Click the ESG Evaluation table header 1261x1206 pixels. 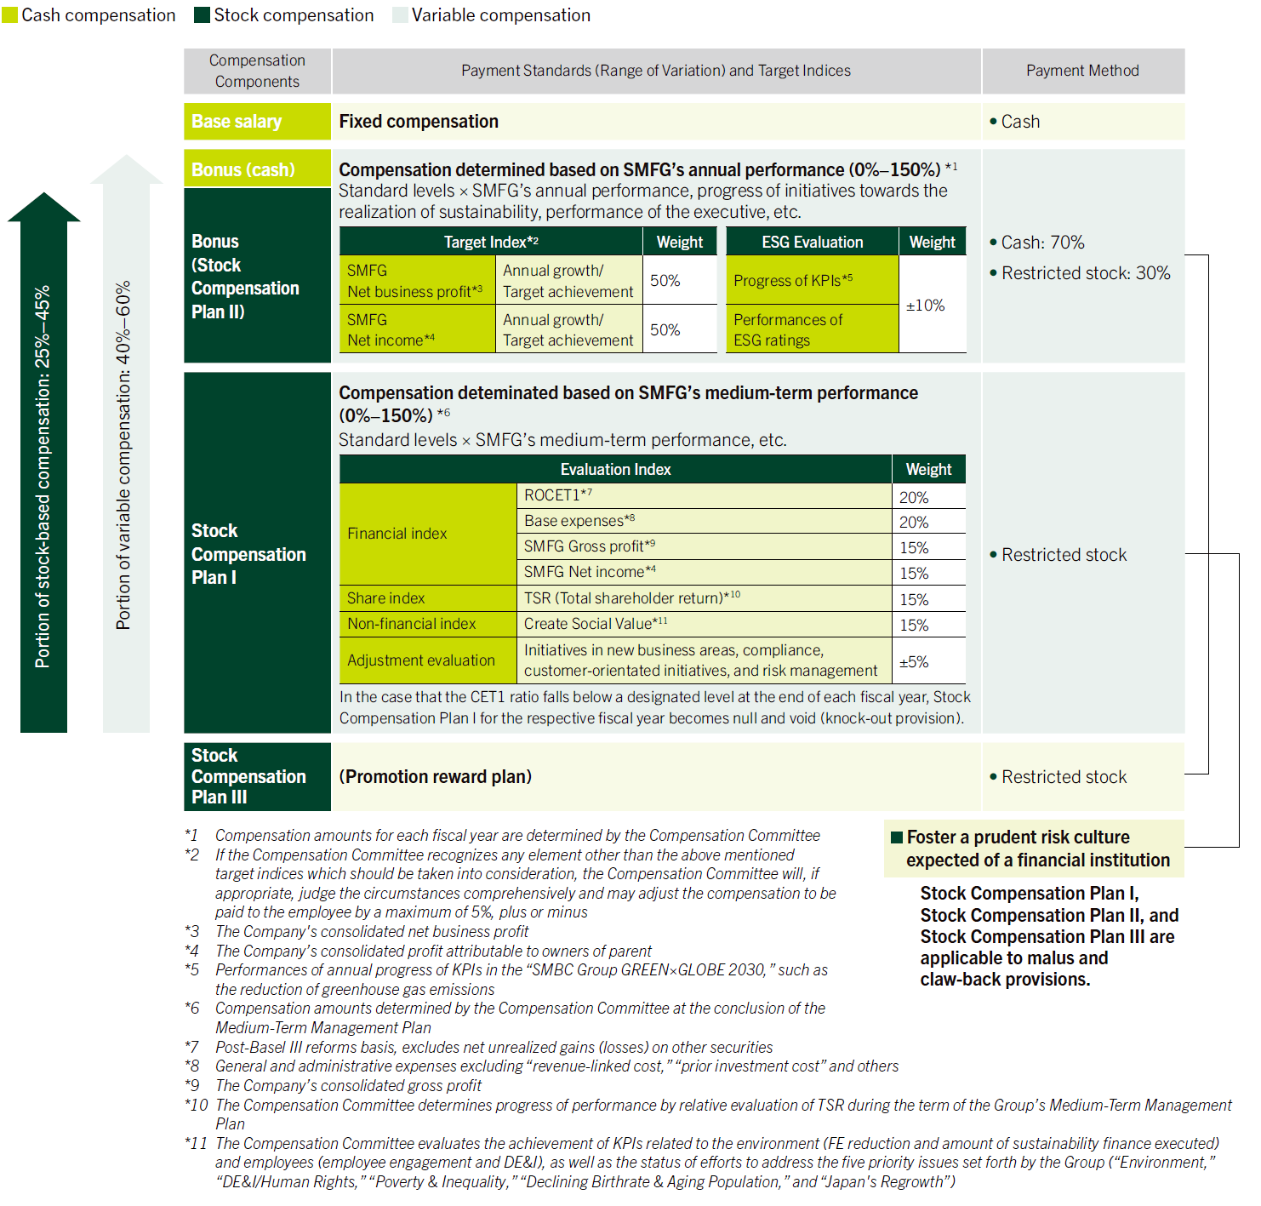(x=812, y=242)
